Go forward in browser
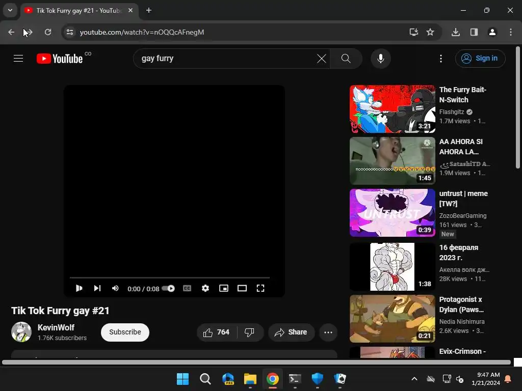 coord(29,32)
